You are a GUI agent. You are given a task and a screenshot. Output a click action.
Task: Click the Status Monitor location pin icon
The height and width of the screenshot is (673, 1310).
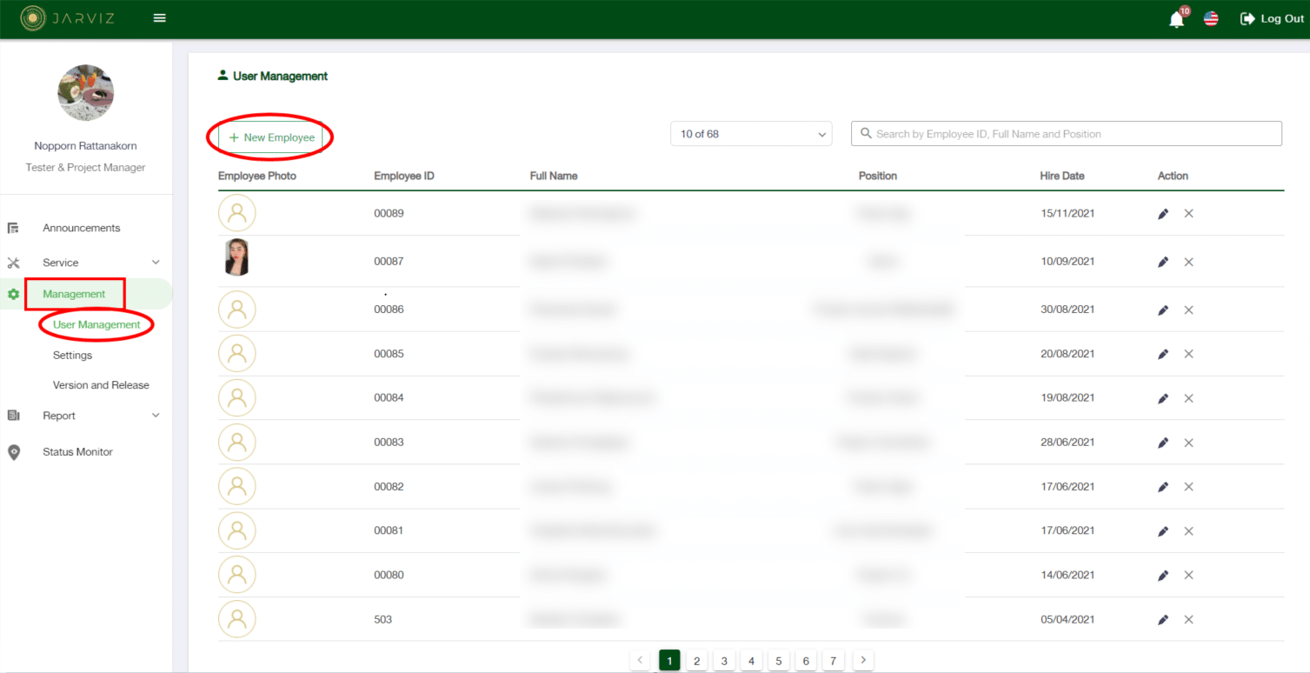tap(14, 452)
